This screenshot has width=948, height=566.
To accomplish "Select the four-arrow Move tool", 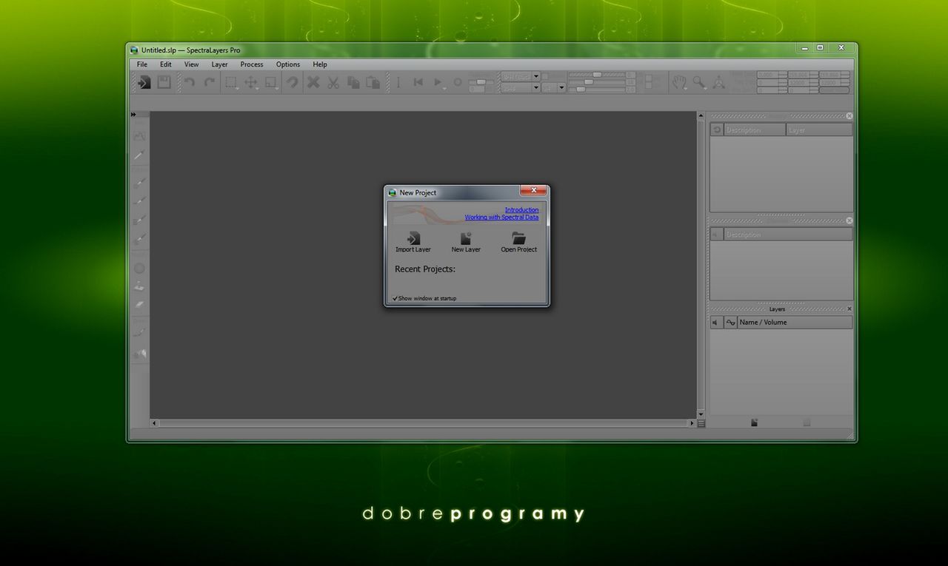I will pos(250,82).
